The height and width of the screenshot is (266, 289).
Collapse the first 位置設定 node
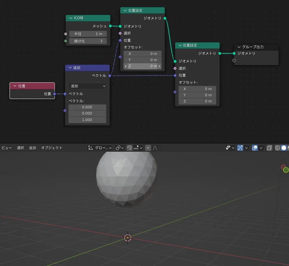[125, 10]
